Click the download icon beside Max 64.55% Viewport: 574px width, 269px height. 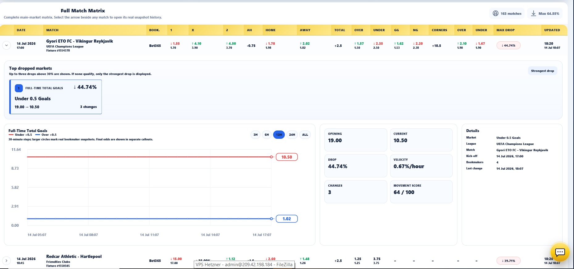point(533,14)
